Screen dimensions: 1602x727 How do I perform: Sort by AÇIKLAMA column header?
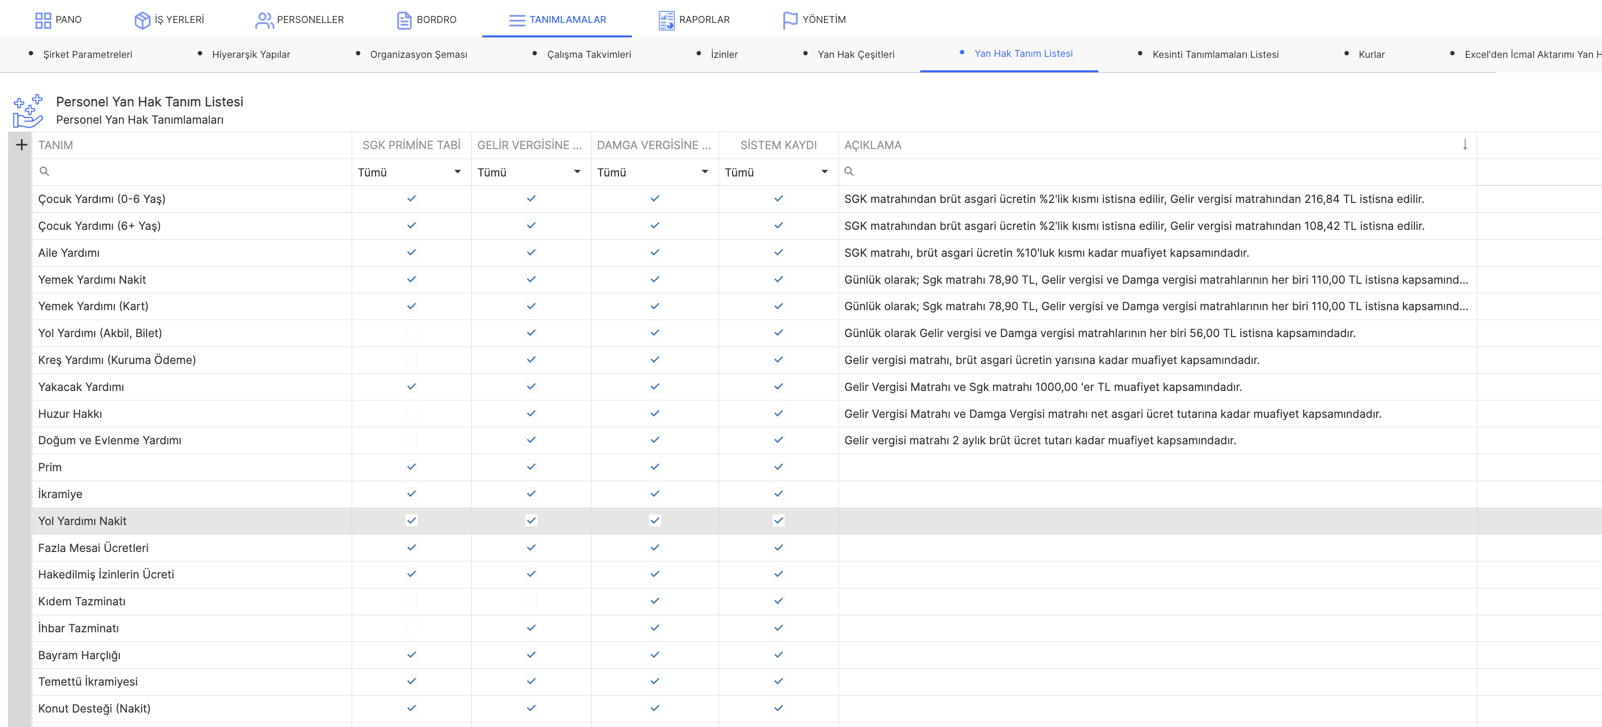tap(1157, 145)
